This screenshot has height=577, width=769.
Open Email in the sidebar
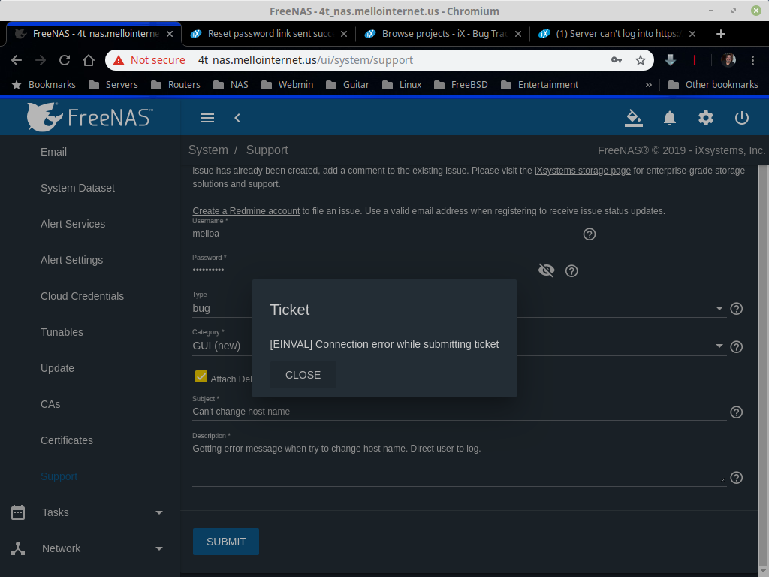[53, 152]
